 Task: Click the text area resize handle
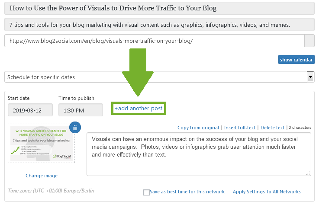(x=308, y=173)
